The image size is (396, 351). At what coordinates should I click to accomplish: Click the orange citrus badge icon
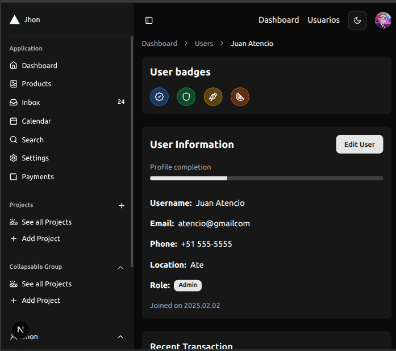click(x=240, y=97)
